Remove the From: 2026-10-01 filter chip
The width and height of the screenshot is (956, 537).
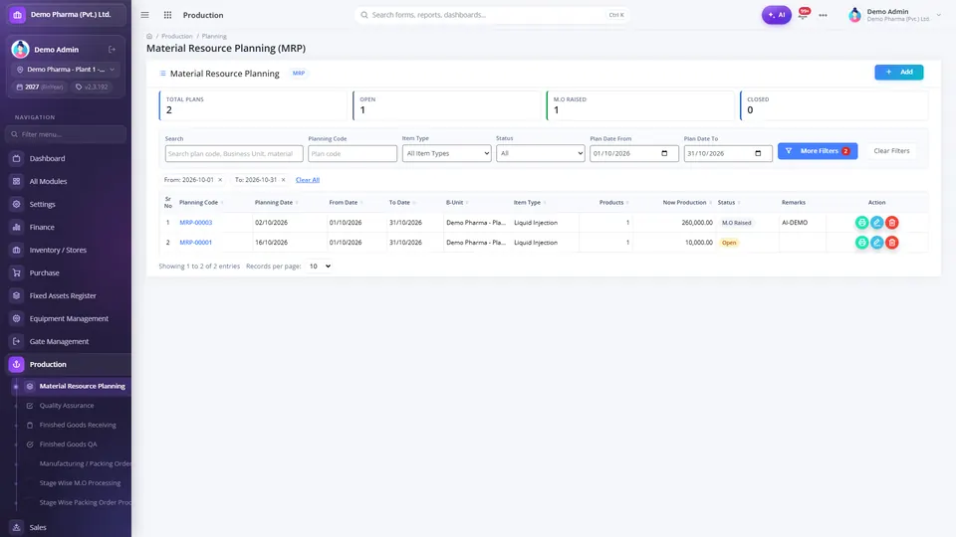[x=220, y=180]
